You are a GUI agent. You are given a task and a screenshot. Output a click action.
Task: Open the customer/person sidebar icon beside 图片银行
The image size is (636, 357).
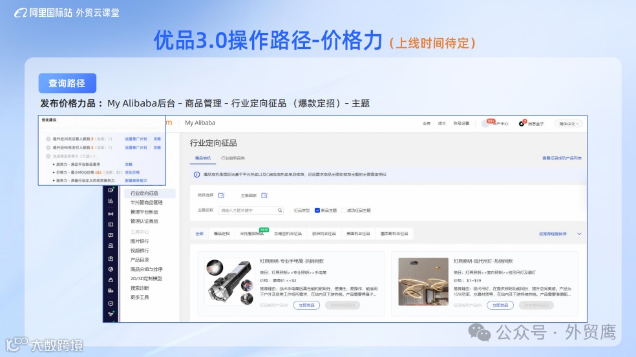[x=111, y=246]
